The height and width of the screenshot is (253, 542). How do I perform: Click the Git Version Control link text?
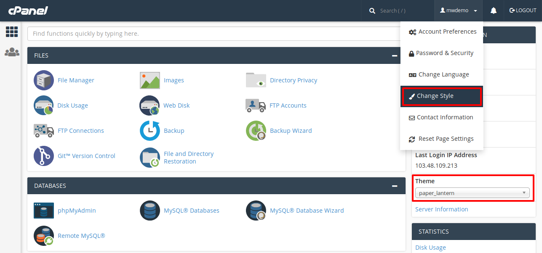[x=86, y=156]
